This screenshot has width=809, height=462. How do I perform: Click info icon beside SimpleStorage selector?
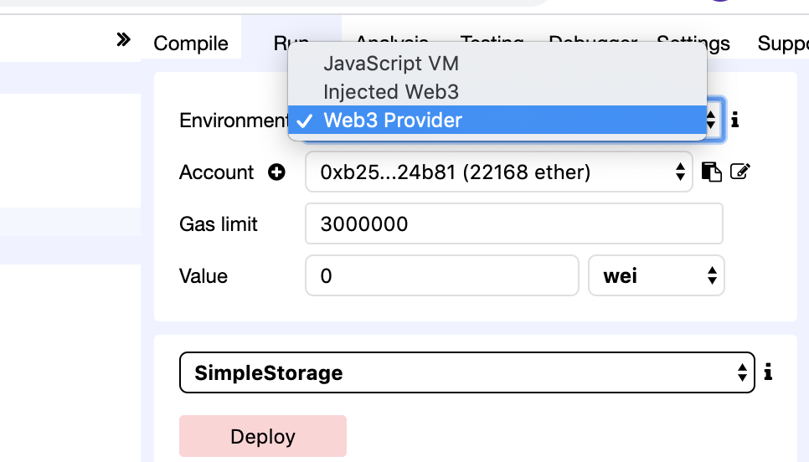coord(768,372)
